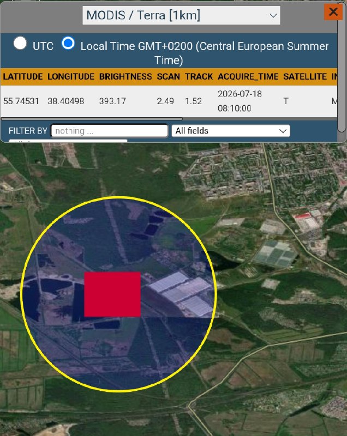Screen dimensions: 347x436
Task: Click the horizontal table scrollbar
Action: pyautogui.click(x=92, y=119)
